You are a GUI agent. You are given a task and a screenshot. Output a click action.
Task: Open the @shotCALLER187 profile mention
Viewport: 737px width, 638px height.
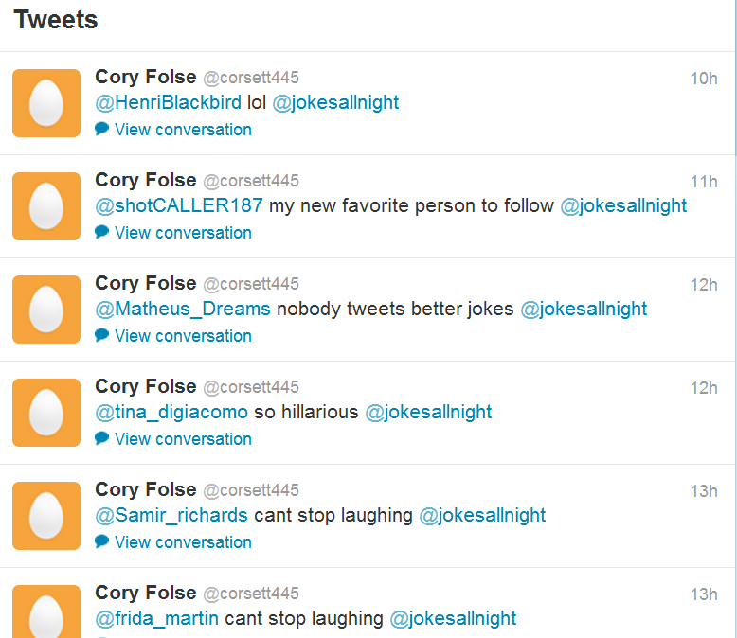tap(179, 205)
